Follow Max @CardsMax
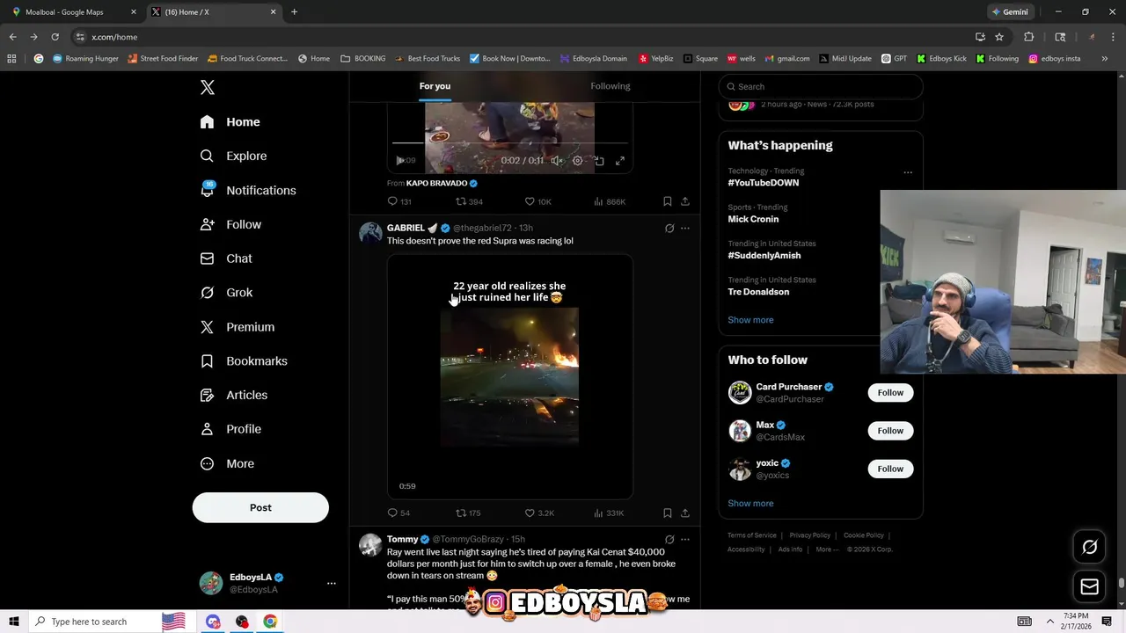The height and width of the screenshot is (633, 1126). coord(890,431)
